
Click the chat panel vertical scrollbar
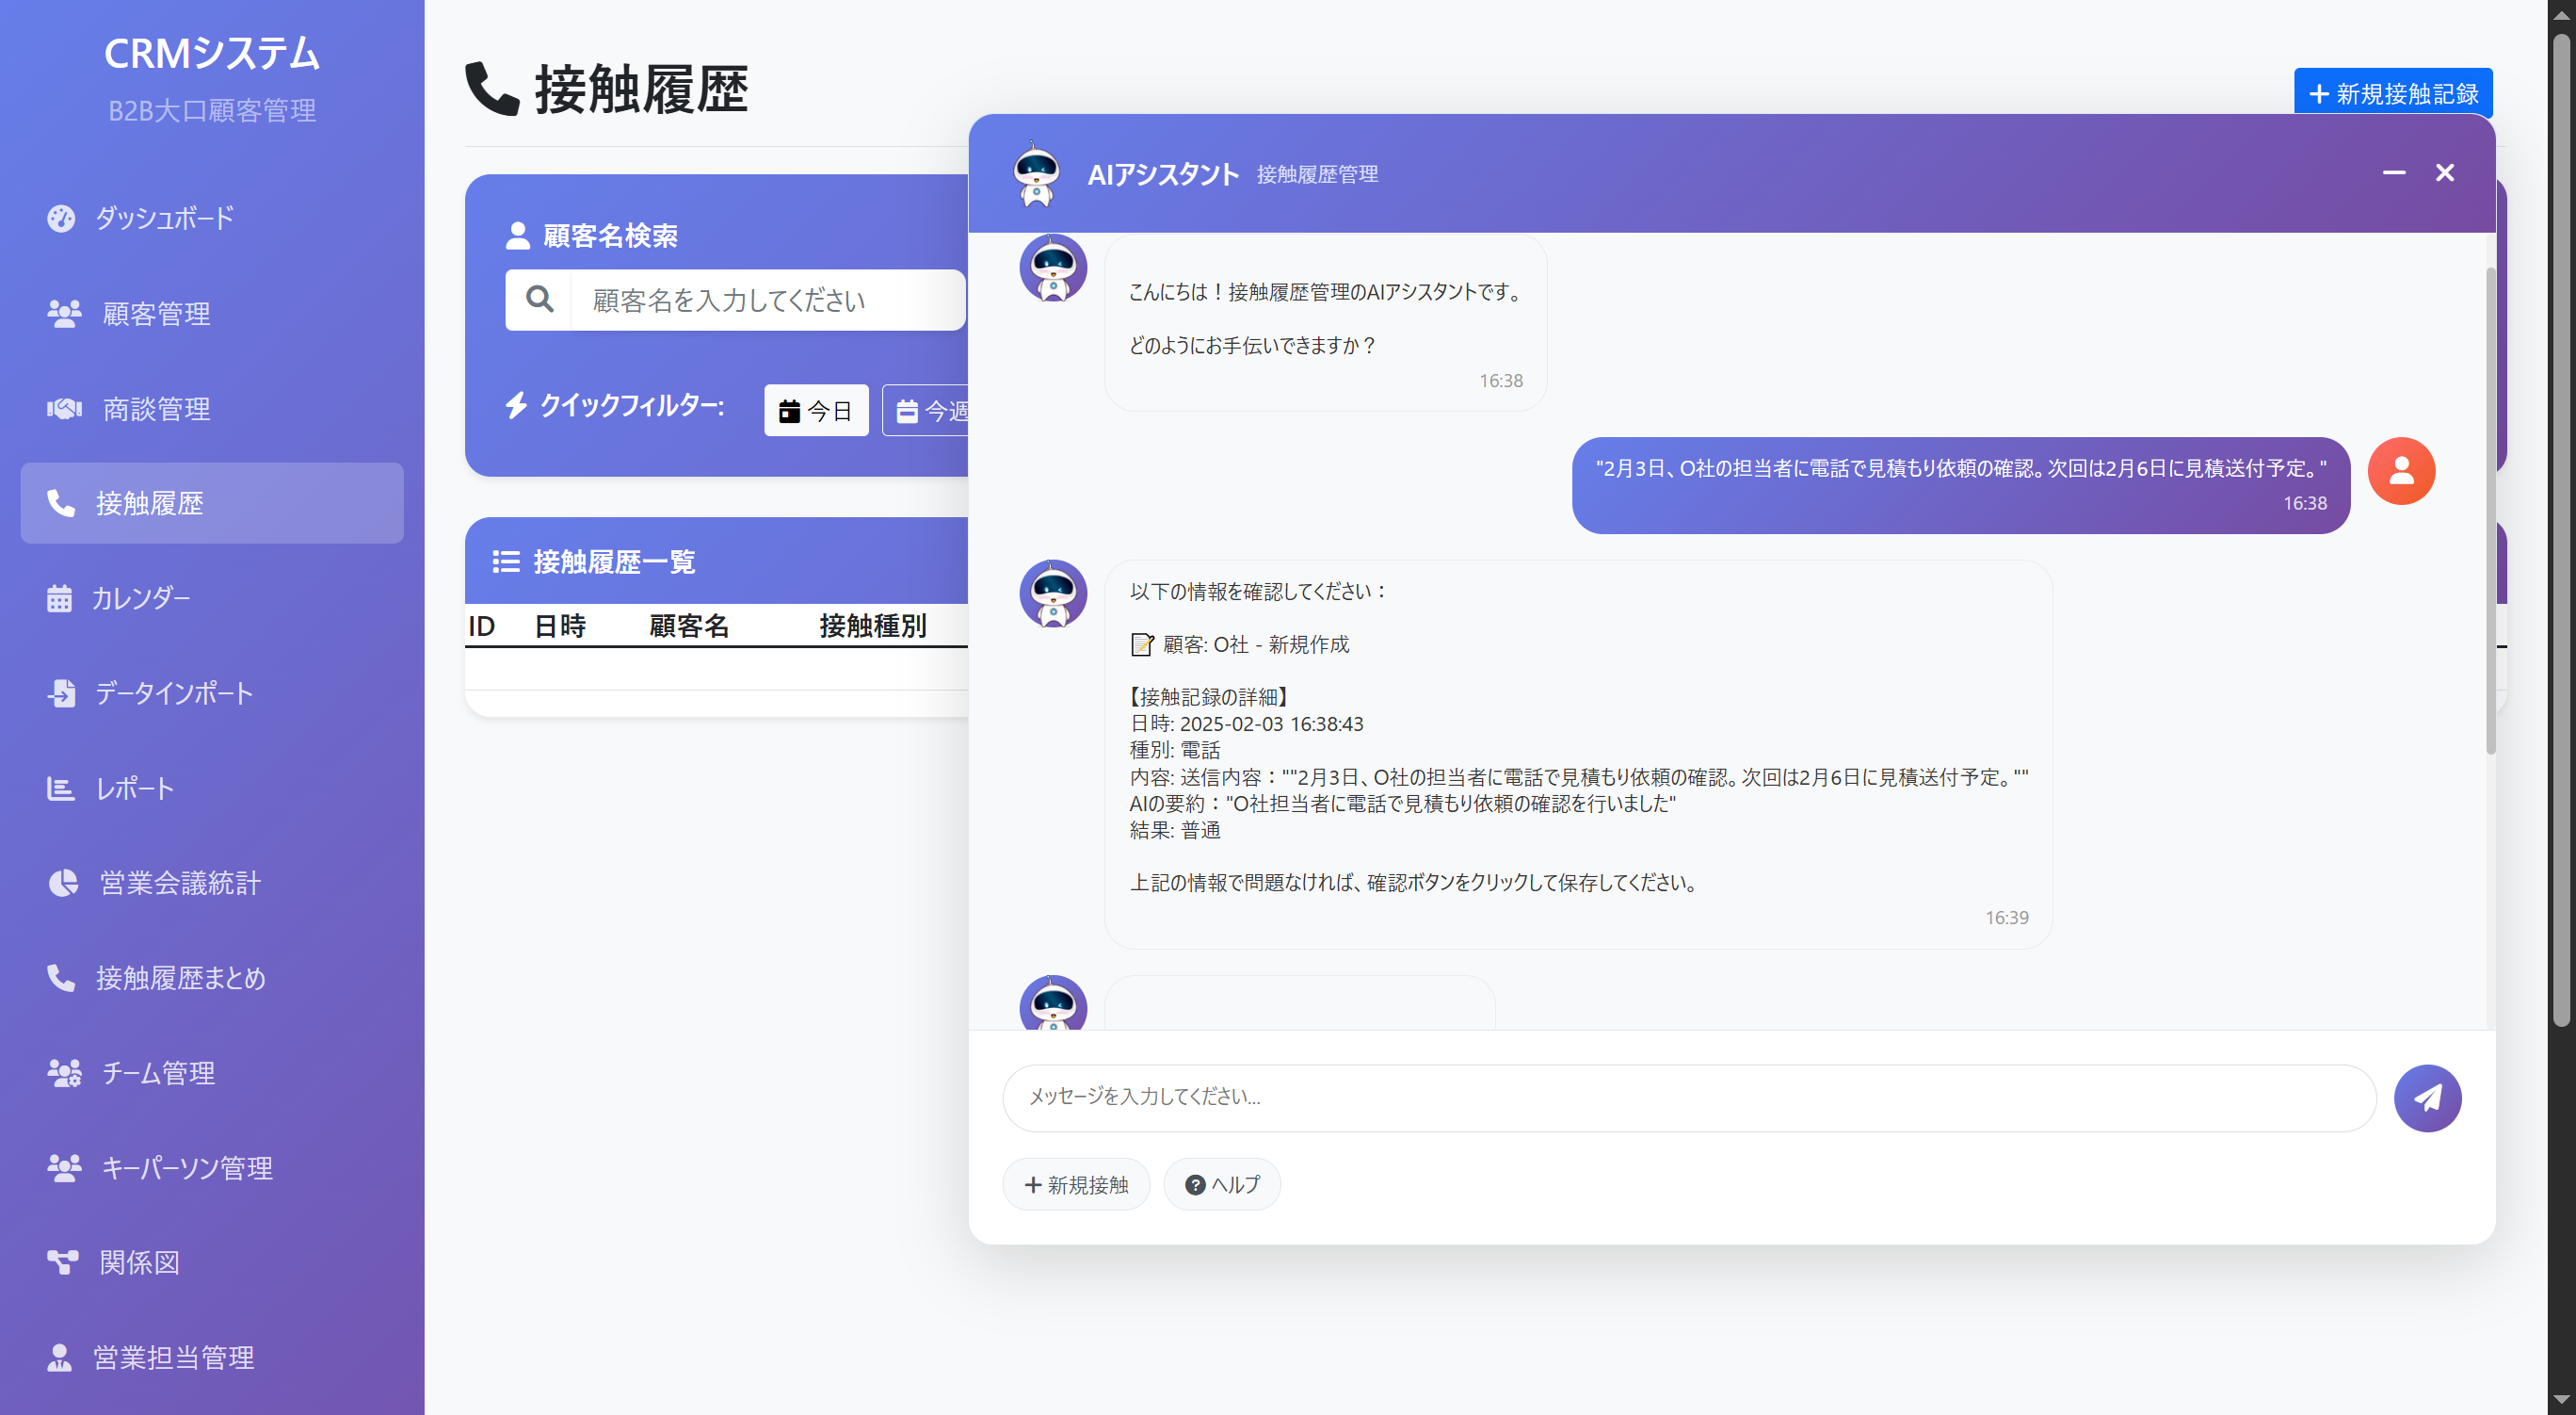pyautogui.click(x=2490, y=511)
